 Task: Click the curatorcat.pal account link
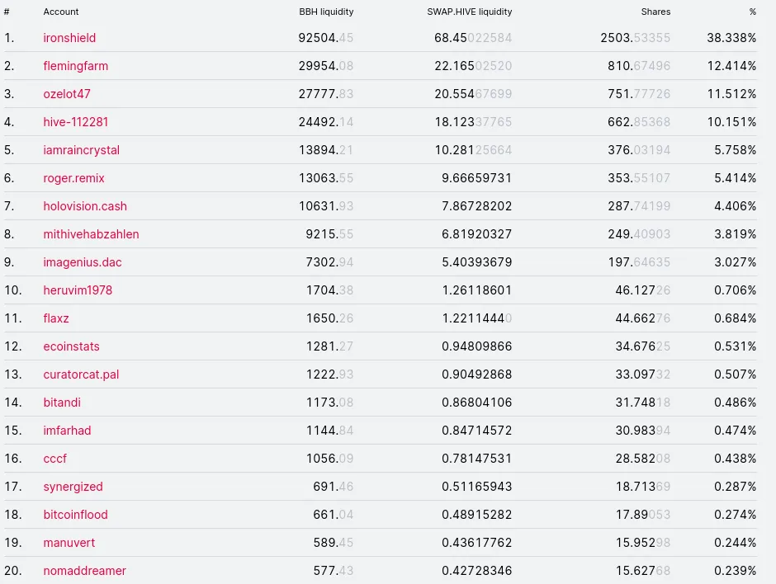point(81,374)
